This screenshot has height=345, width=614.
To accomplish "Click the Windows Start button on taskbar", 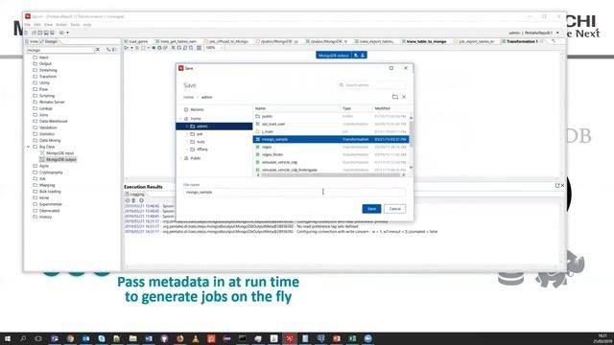I will click(7, 338).
